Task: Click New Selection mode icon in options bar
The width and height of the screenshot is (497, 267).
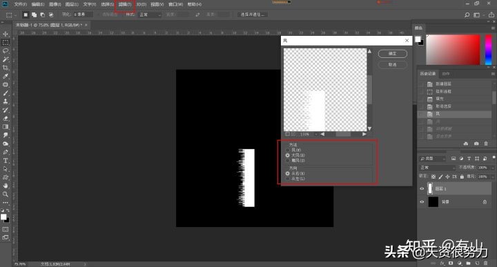Action: (26, 14)
